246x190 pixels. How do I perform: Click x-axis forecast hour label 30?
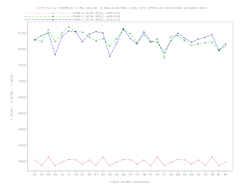click(x=103, y=174)
